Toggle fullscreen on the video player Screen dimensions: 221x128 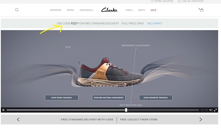pyautogui.click(x=215, y=110)
